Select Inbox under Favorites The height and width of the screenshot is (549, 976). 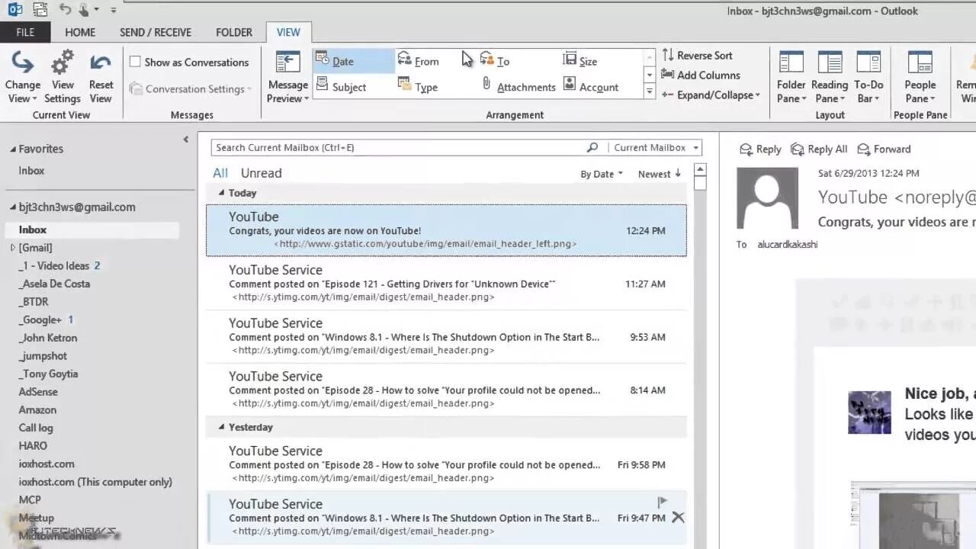point(31,171)
